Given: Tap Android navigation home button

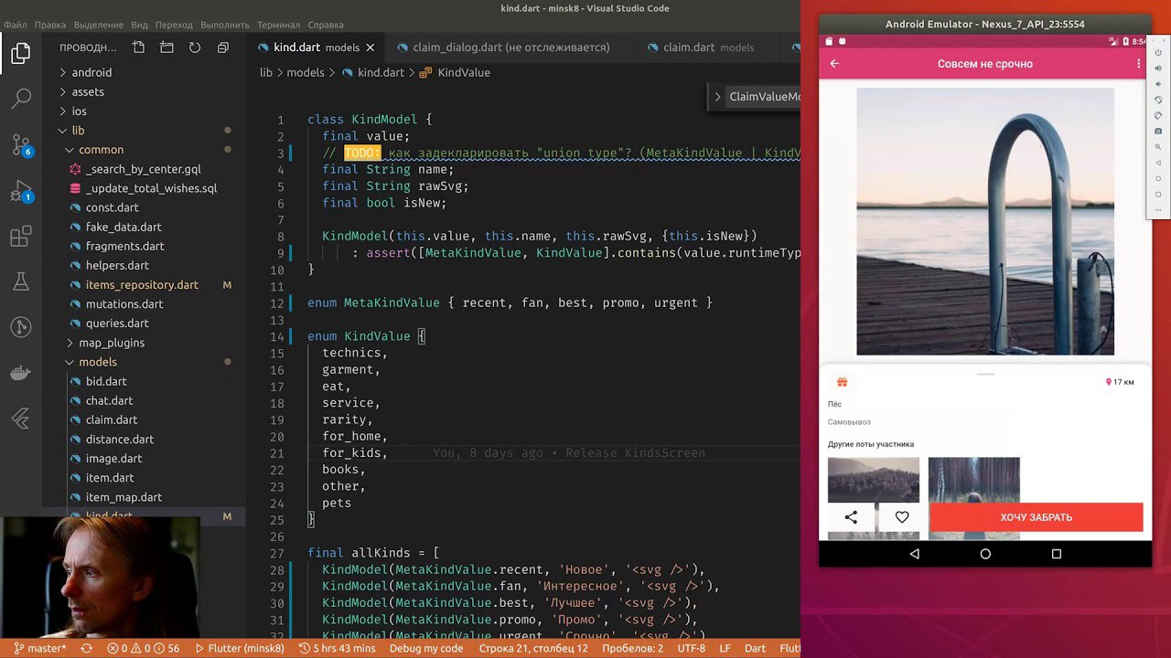Looking at the screenshot, I should tap(985, 554).
